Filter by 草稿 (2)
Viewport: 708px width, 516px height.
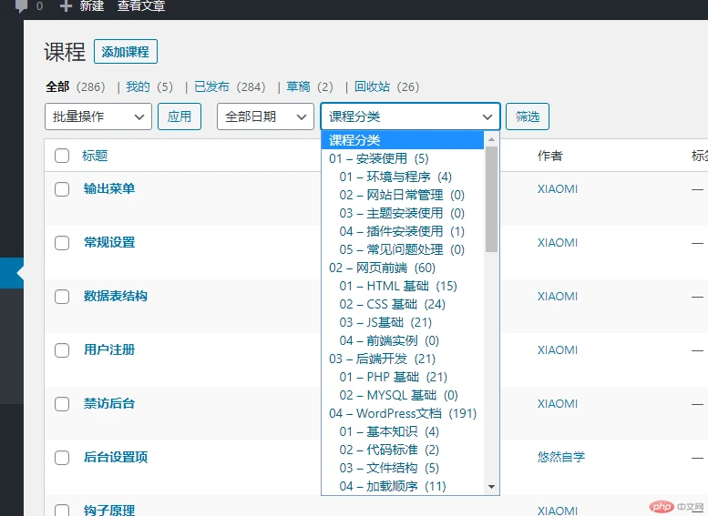point(310,86)
